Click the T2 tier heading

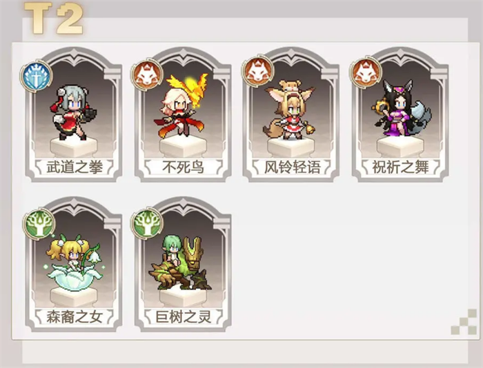[54, 19]
